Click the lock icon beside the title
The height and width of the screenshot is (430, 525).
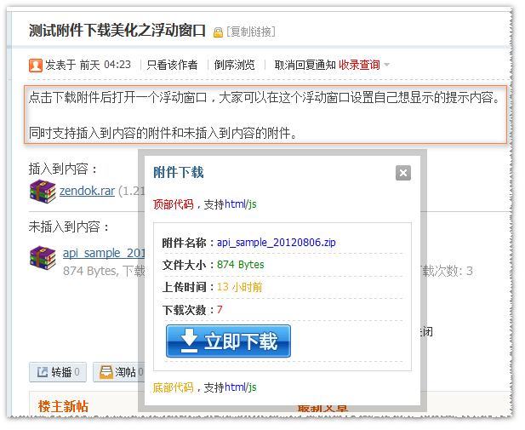(218, 32)
